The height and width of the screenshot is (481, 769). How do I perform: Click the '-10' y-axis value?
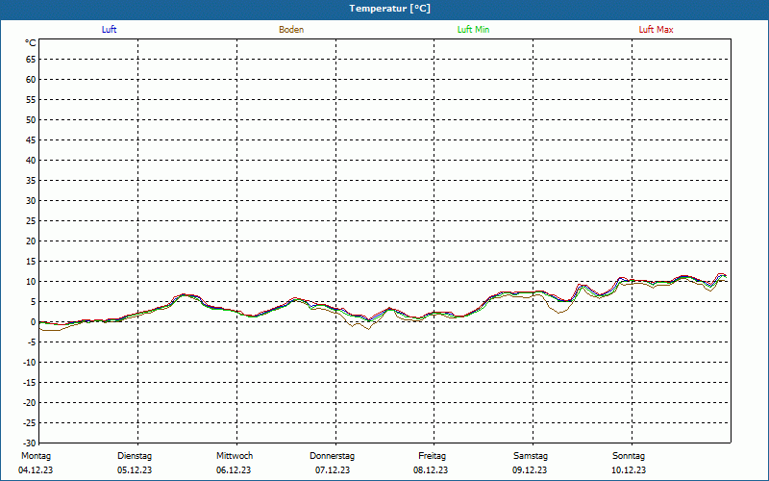pos(30,363)
